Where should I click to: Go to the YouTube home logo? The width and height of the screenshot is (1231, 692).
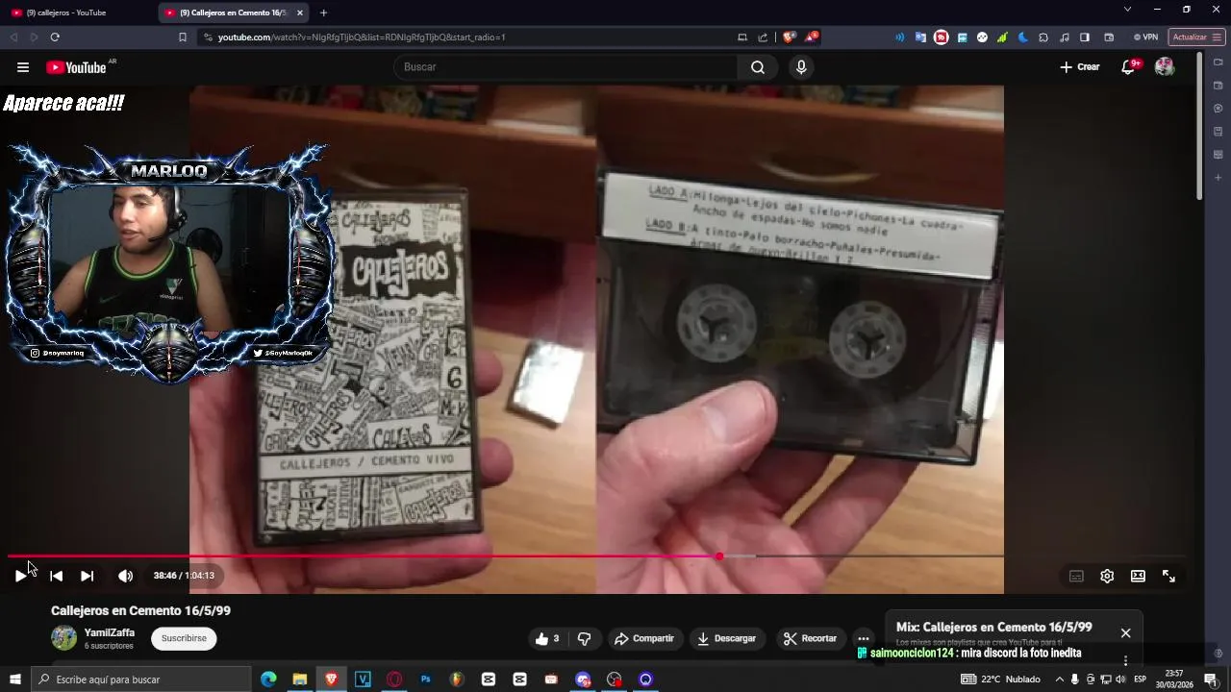point(77,67)
